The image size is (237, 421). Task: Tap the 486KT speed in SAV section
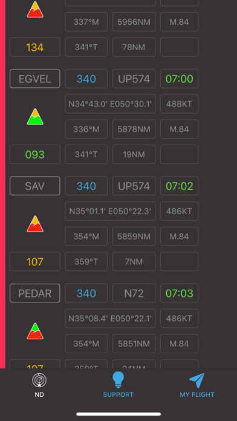coord(180,211)
